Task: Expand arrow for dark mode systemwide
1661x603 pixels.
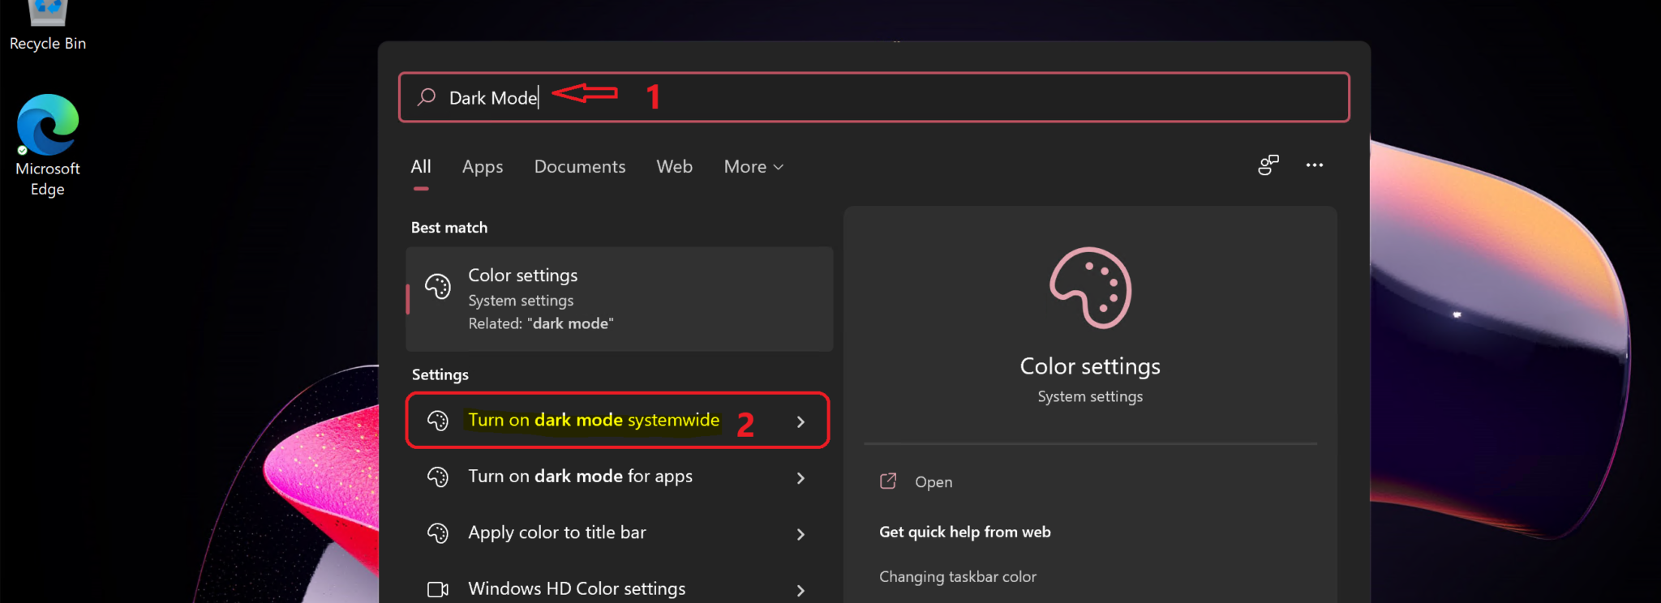Action: click(800, 421)
